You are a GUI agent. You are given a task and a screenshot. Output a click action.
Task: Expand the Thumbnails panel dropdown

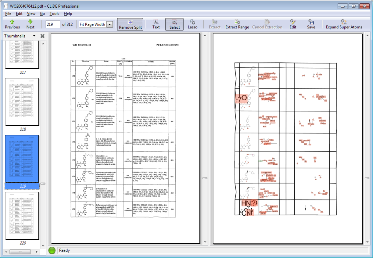(34, 36)
